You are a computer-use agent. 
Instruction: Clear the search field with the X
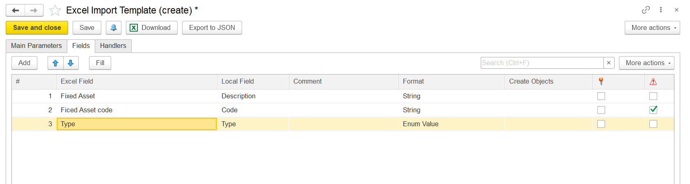(x=609, y=63)
